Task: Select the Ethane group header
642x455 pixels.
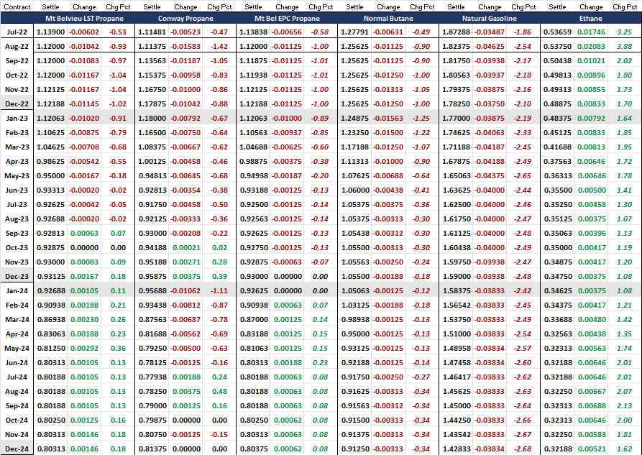Action: tap(590, 19)
